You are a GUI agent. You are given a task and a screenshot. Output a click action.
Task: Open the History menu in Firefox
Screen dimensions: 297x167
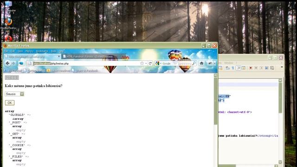point(29,51)
